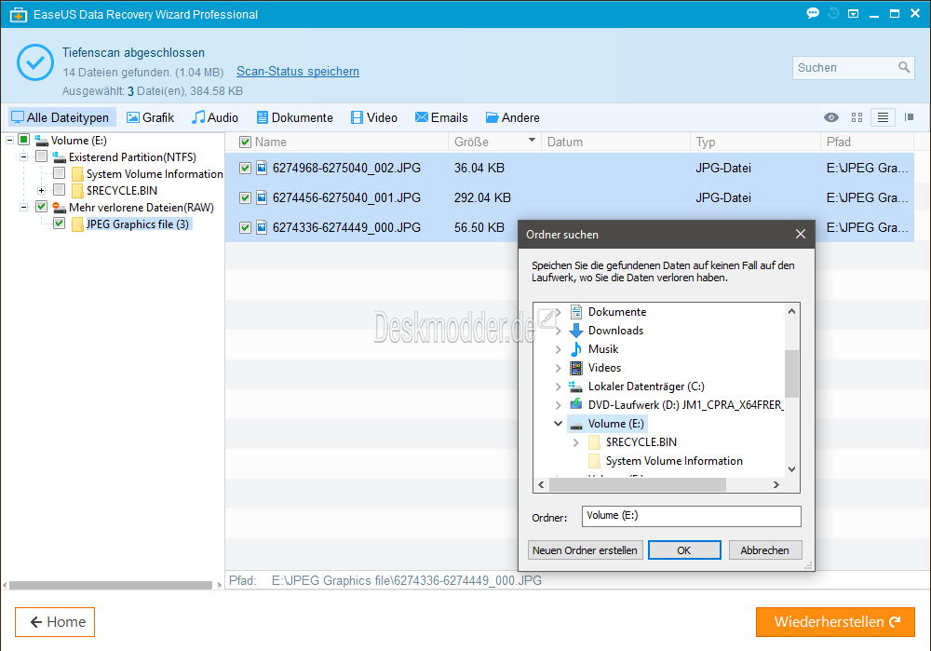Filter by Video tab

click(x=374, y=117)
